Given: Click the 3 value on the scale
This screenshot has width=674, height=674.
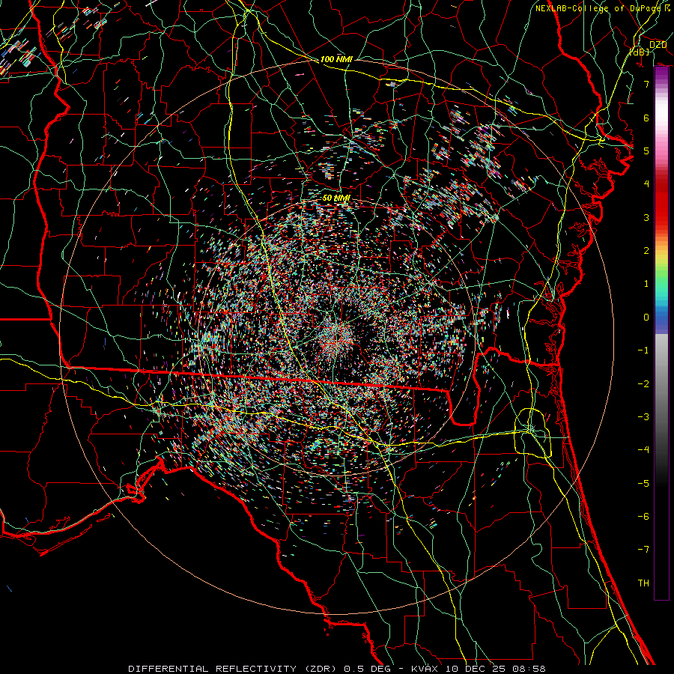Looking at the screenshot, I should click(646, 217).
